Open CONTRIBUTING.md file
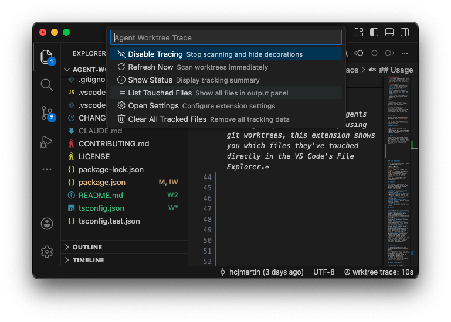 click(124, 143)
